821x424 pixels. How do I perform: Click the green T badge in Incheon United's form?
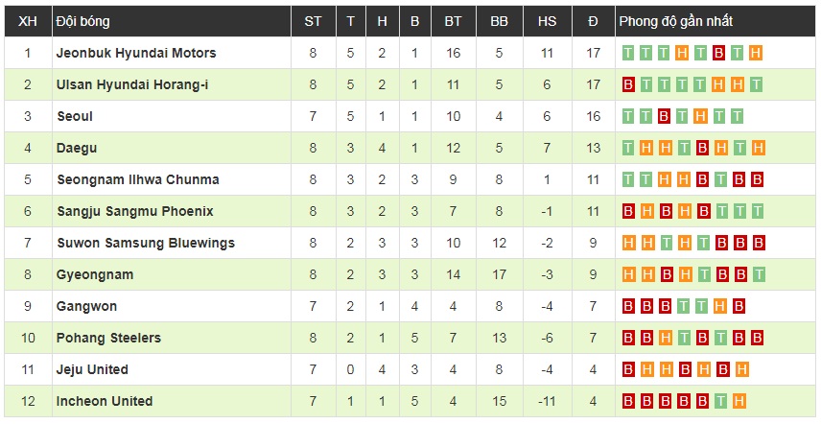(719, 402)
